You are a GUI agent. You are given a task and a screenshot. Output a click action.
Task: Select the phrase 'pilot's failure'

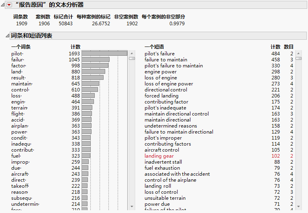point(159,54)
